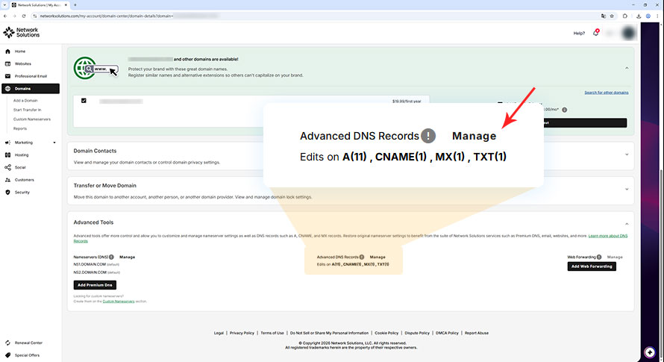Open the Renewal Center sidebar item
Screen dimensions: 664x362
tap(28, 343)
